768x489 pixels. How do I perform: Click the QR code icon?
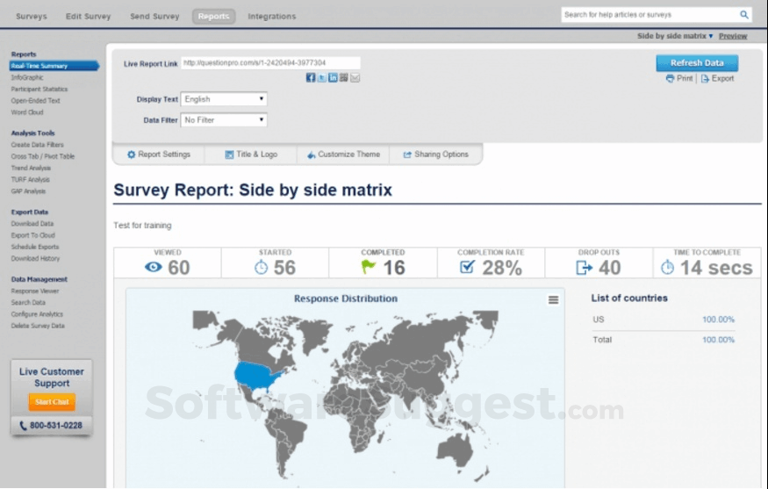point(344,78)
